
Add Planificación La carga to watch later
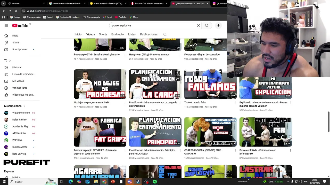click(178, 73)
